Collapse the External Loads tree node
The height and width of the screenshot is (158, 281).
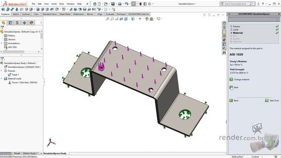(2, 79)
